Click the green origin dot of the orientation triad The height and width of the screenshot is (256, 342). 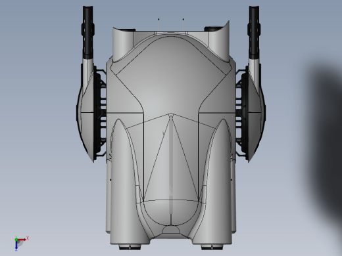click(x=16, y=240)
